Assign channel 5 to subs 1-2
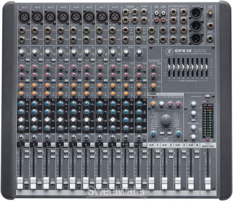 click(x=79, y=151)
